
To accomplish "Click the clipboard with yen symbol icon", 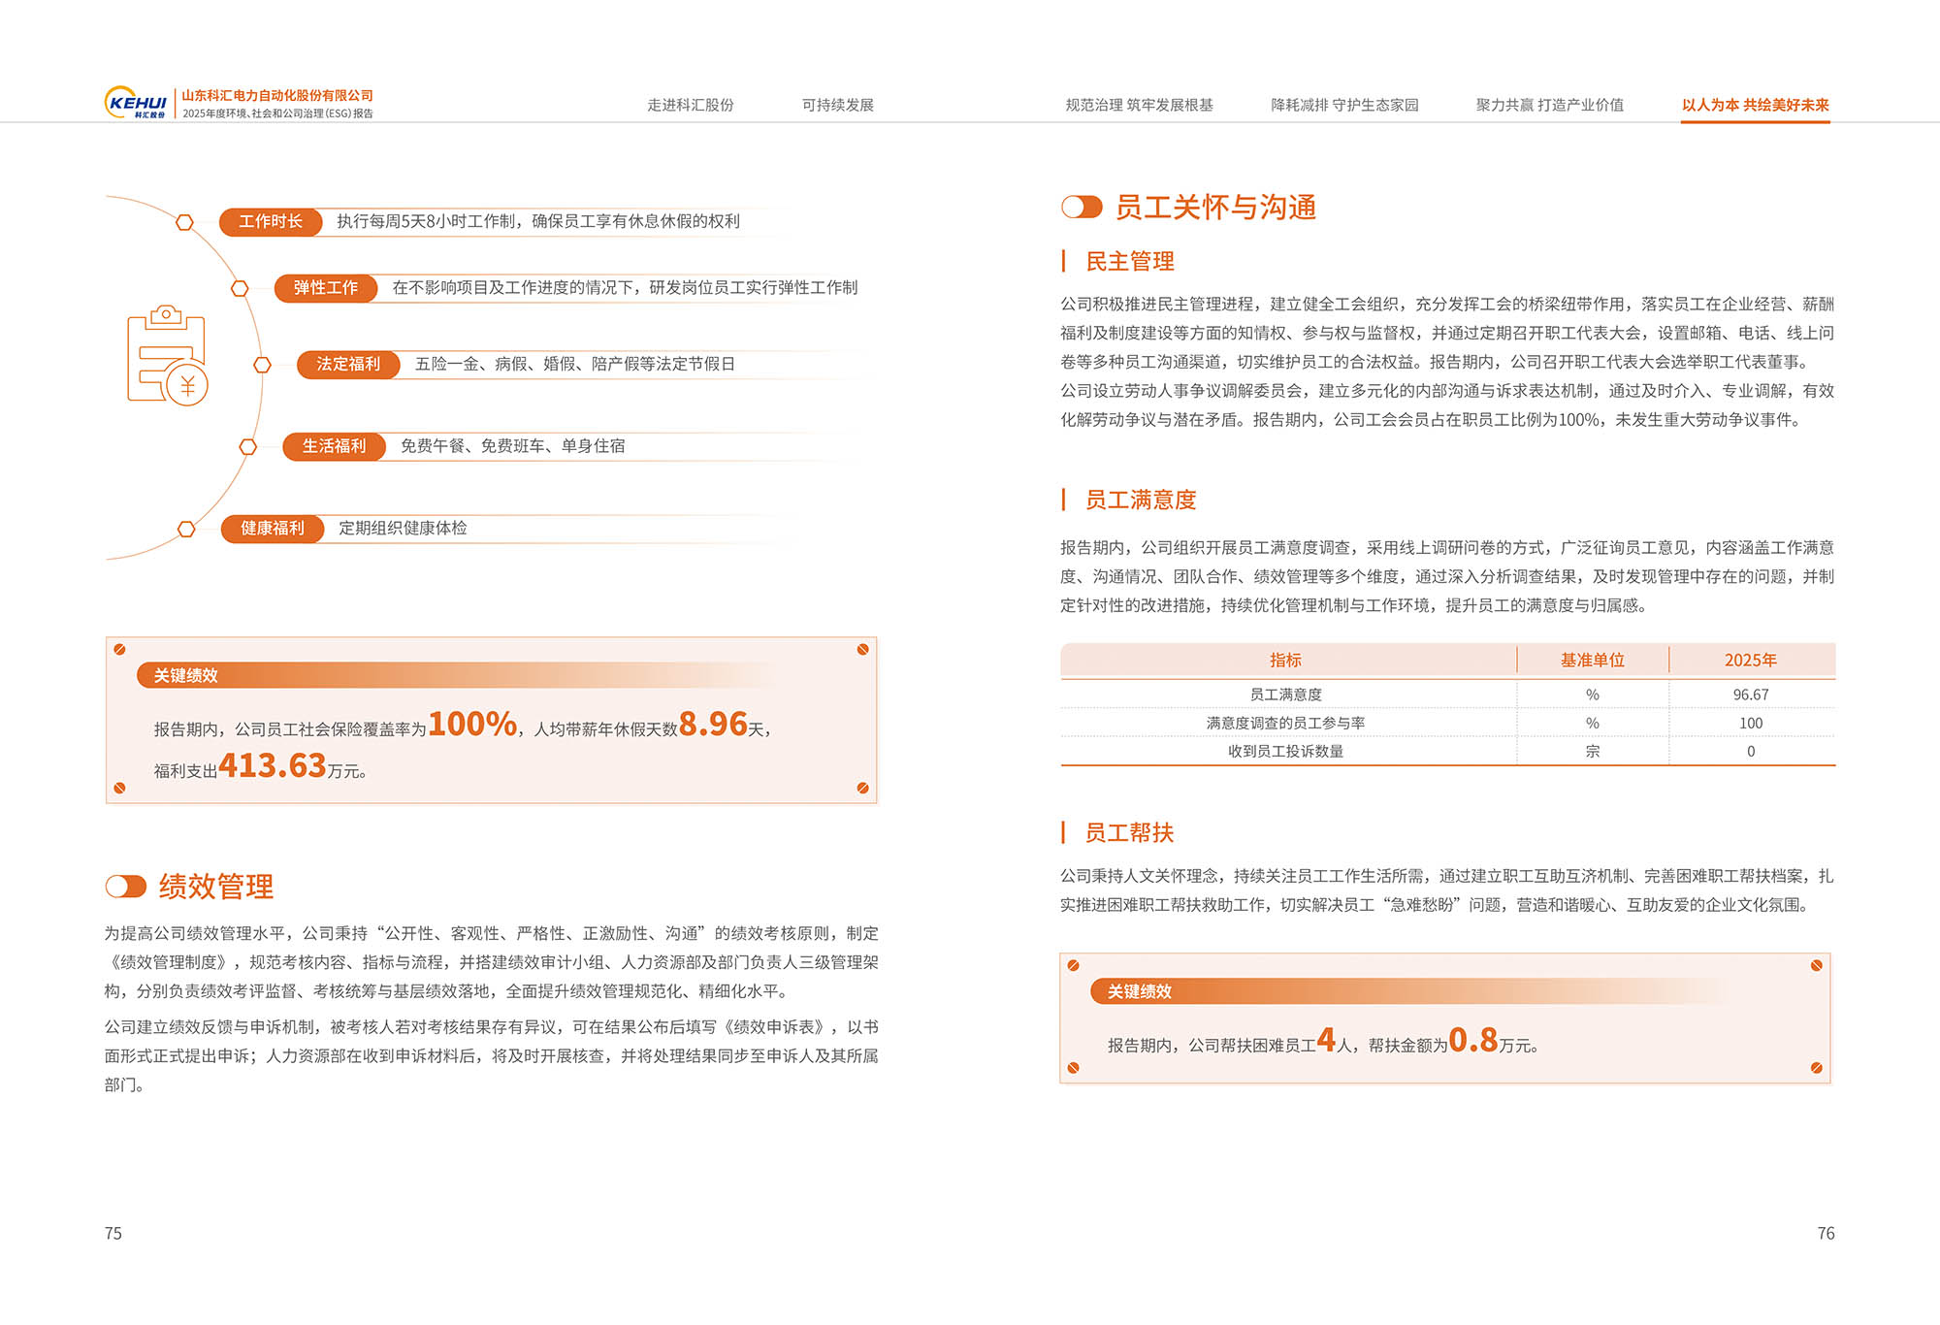I will 167,355.
